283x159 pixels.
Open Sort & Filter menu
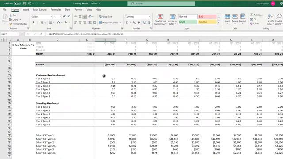(270, 19)
